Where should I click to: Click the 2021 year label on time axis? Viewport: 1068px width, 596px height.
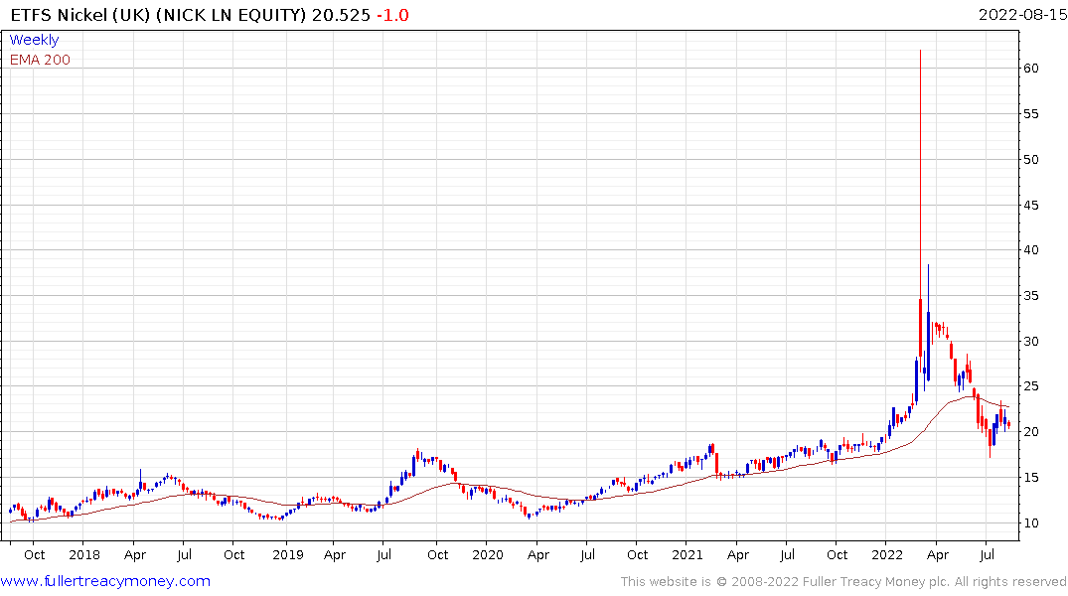click(x=687, y=554)
